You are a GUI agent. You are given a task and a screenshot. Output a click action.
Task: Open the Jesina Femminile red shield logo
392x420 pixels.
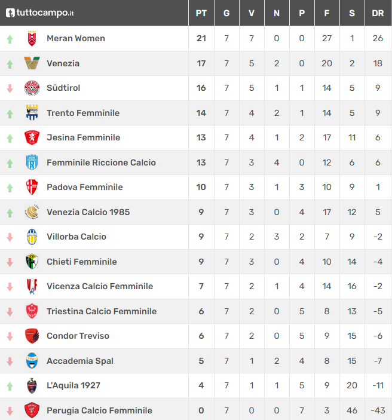click(x=32, y=137)
